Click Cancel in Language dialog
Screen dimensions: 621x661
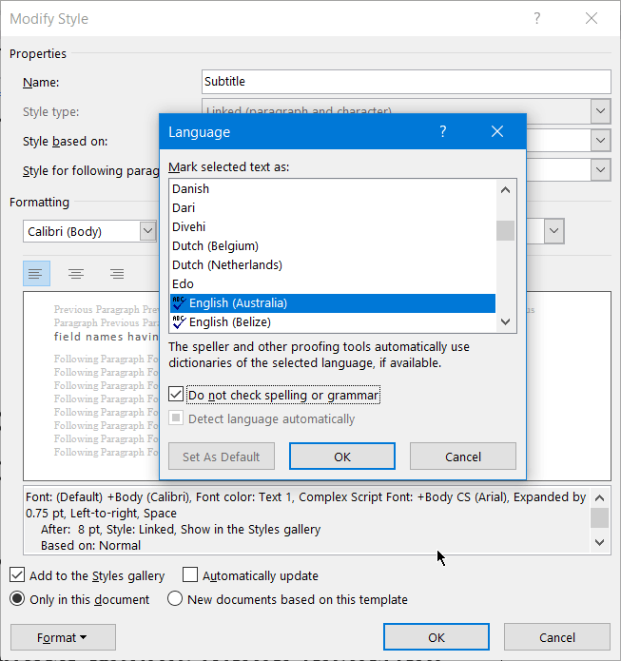click(463, 457)
